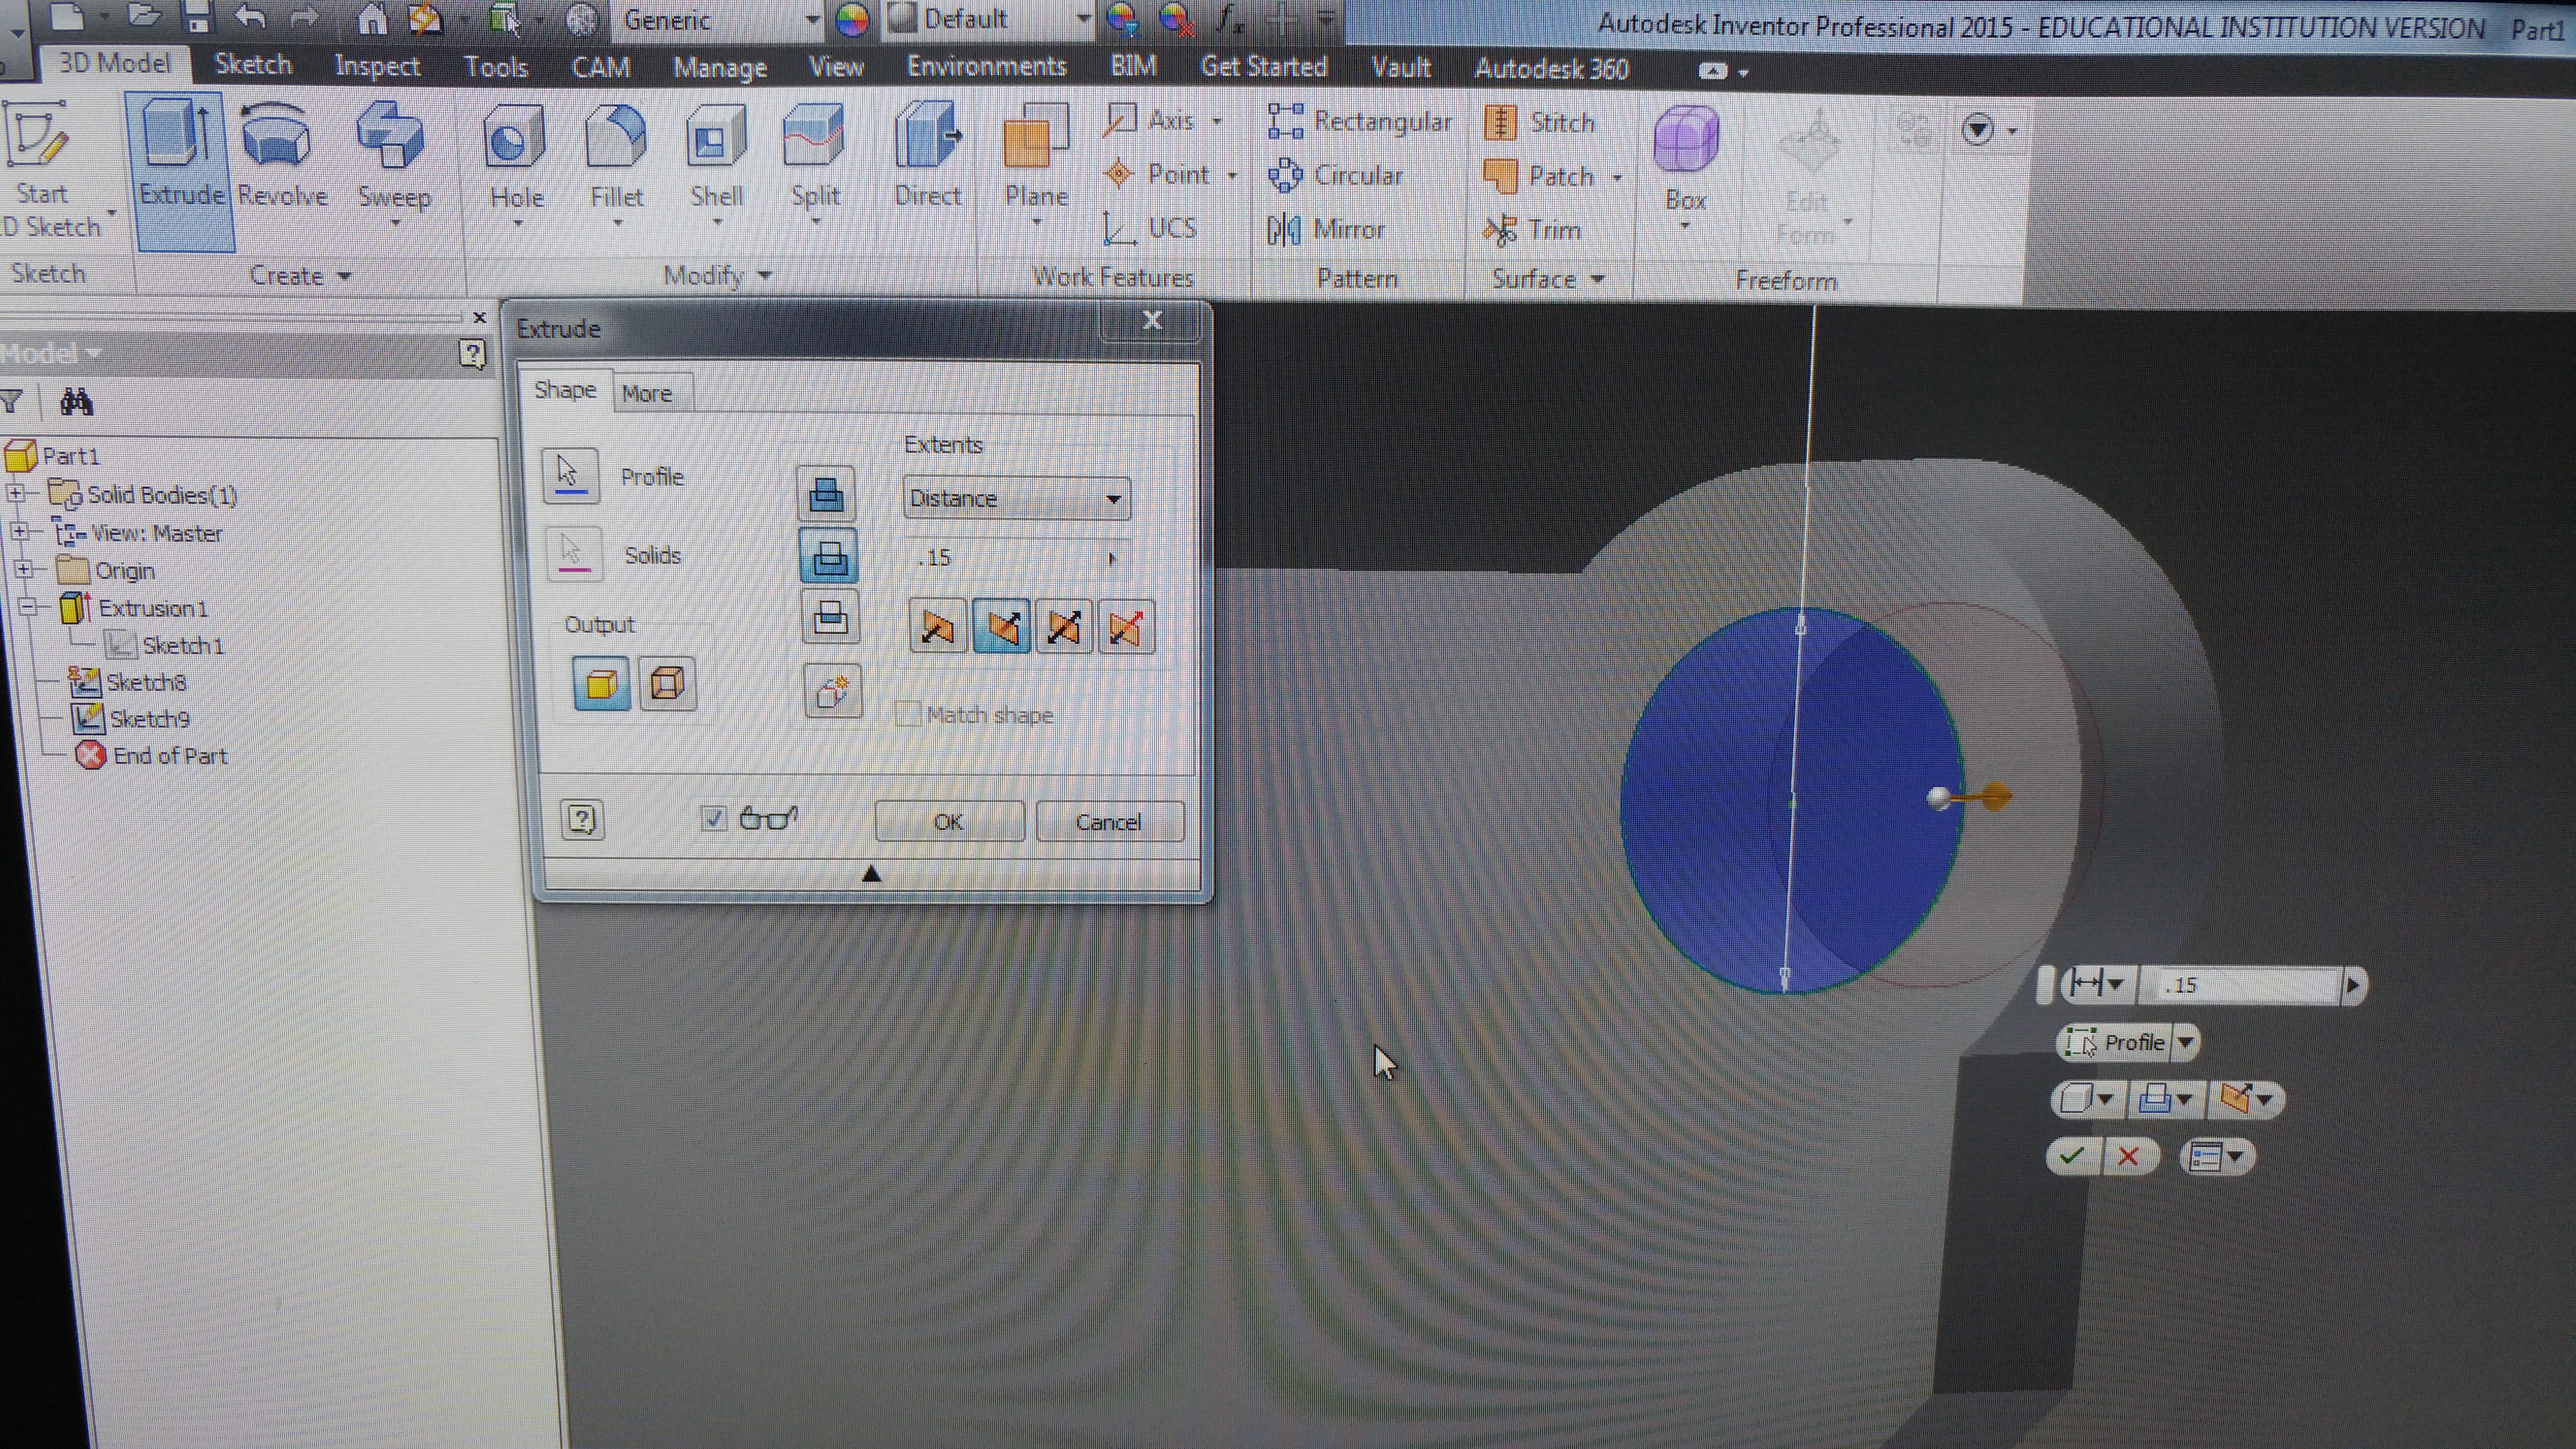2576x1449 pixels.
Task: Open the Inspect ribbon tab
Action: 377,66
